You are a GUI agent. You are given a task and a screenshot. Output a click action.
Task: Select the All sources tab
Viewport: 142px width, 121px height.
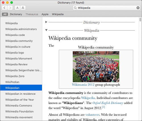5,14
